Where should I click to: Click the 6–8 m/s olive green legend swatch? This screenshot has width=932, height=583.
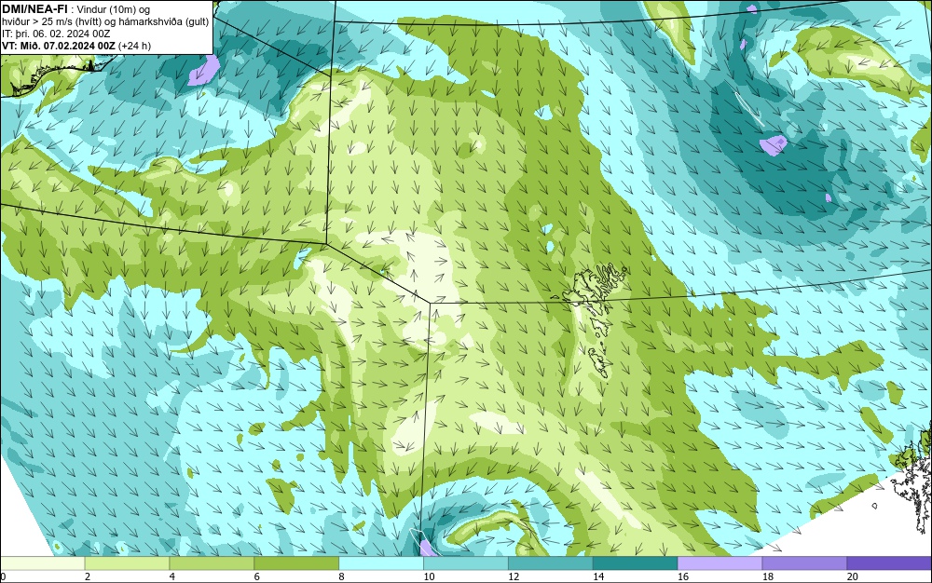tap(296, 563)
